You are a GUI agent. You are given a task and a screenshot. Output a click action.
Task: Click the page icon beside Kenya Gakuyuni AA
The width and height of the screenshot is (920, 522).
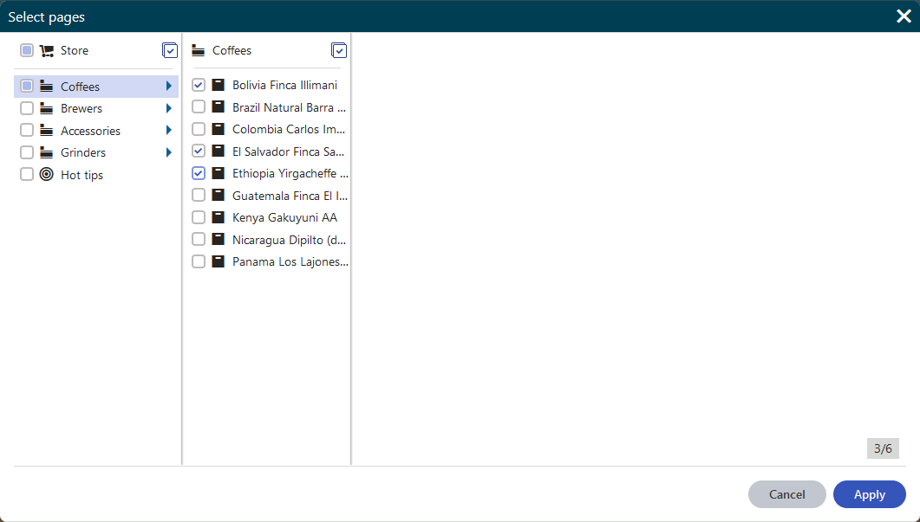[217, 217]
